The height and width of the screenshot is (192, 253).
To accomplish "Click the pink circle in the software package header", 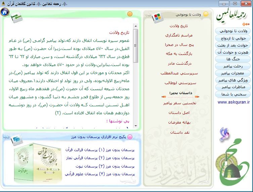I will pos(130,137).
